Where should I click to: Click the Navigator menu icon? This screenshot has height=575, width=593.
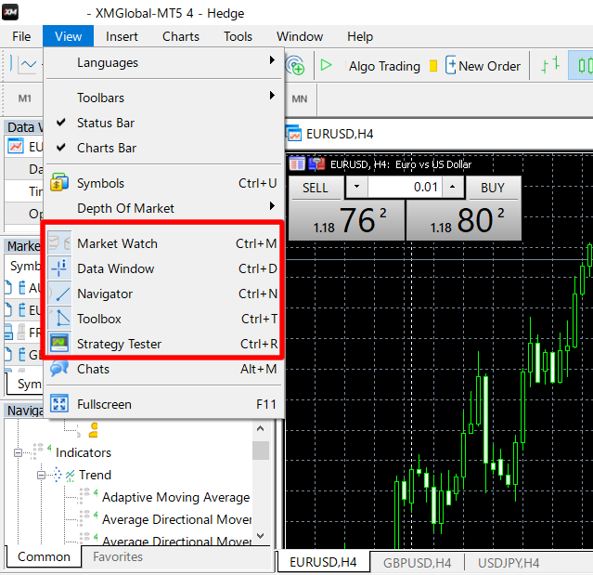59,294
